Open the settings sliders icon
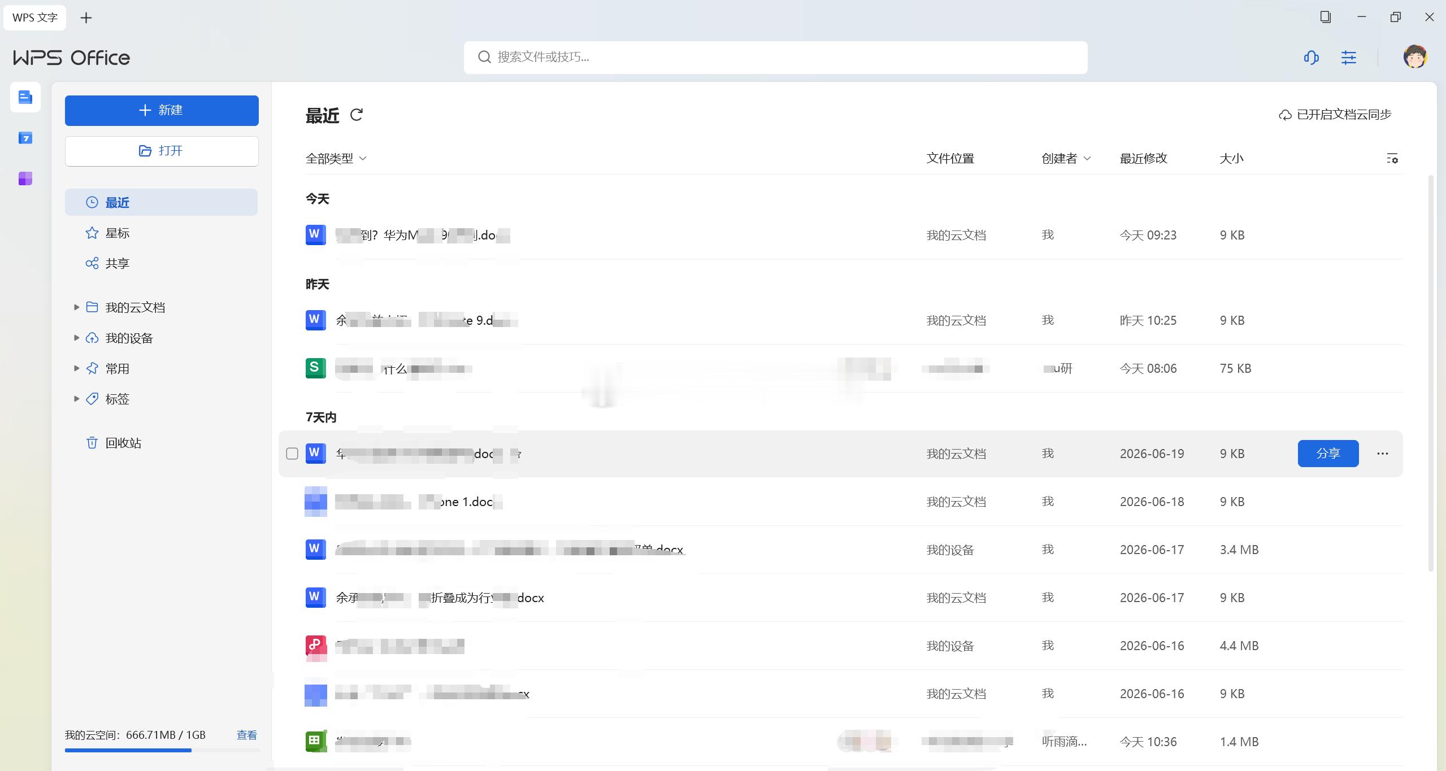 point(1349,57)
